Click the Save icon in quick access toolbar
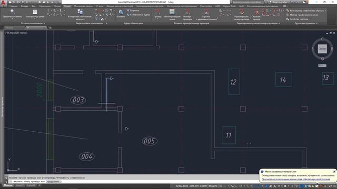 click(x=18, y=2)
